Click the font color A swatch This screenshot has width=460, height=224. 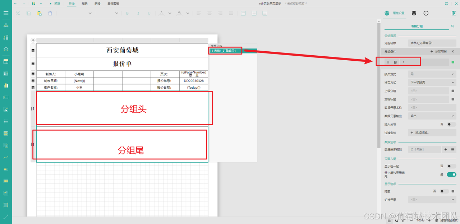point(161,13)
